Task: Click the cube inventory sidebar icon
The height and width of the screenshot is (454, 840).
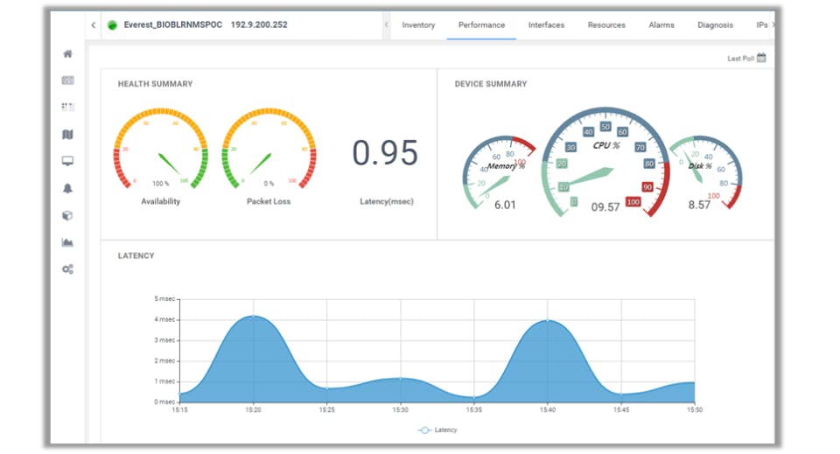Action: pyautogui.click(x=67, y=215)
